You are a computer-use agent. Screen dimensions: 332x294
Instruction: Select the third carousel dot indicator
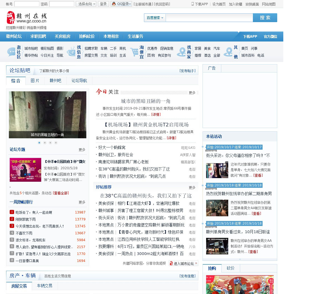[50, 143]
